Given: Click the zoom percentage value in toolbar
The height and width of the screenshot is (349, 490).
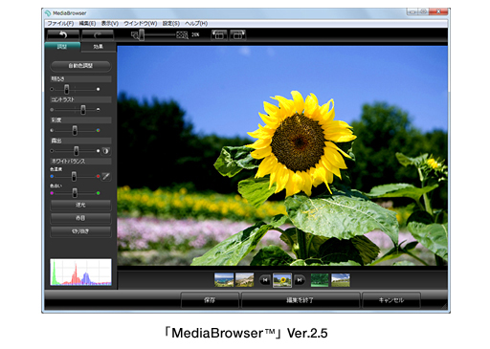Looking at the screenshot, I should click(195, 35).
